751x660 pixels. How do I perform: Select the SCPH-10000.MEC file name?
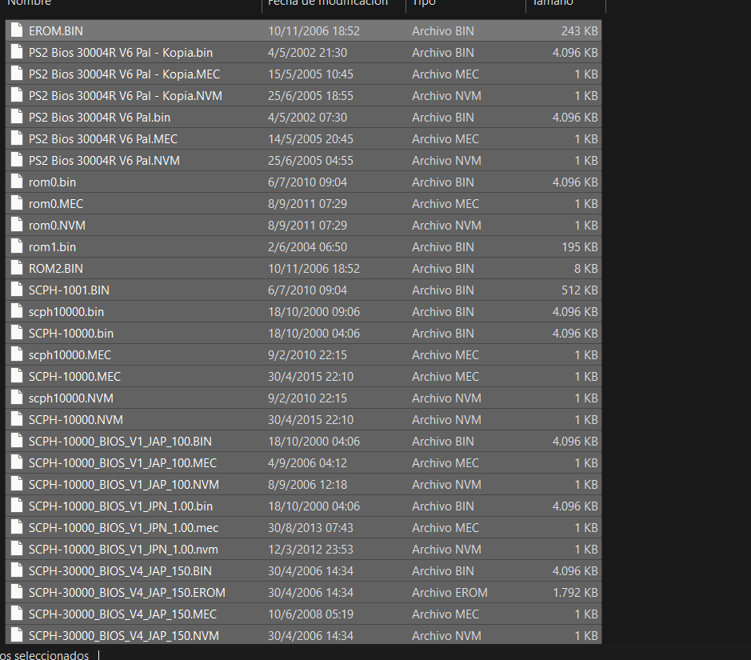[74, 377]
